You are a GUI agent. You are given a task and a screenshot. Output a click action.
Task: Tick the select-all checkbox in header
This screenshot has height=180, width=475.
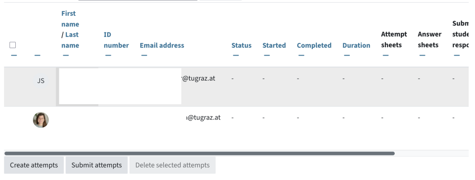[x=13, y=45]
